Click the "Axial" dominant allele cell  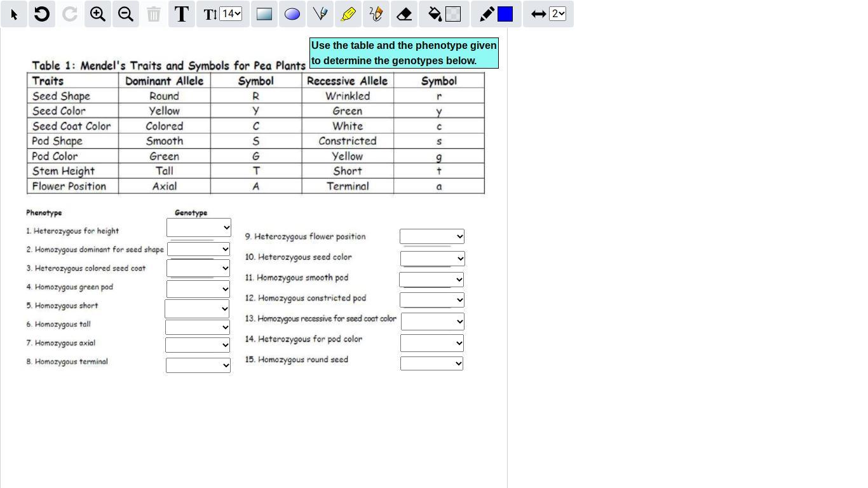165,186
